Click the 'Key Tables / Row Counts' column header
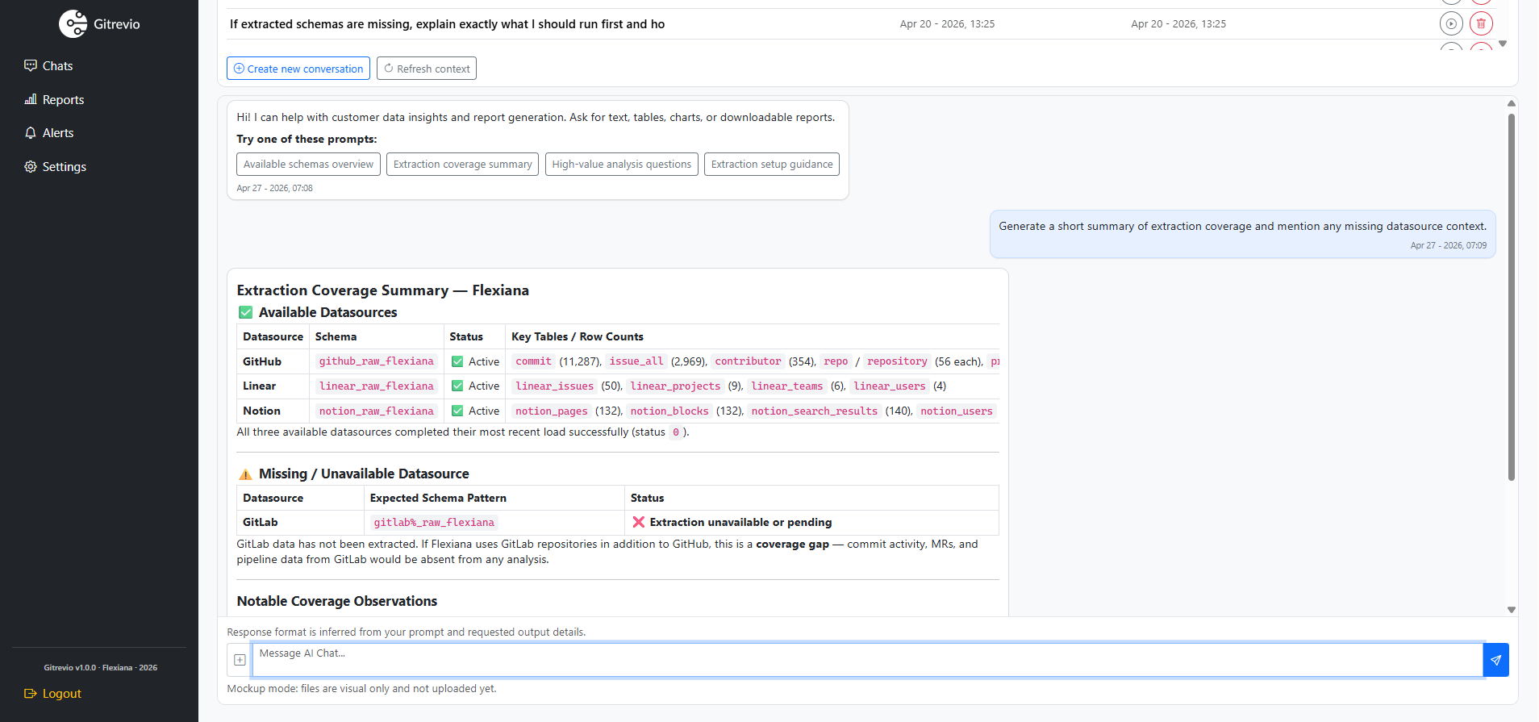The width and height of the screenshot is (1539, 722). click(x=578, y=337)
